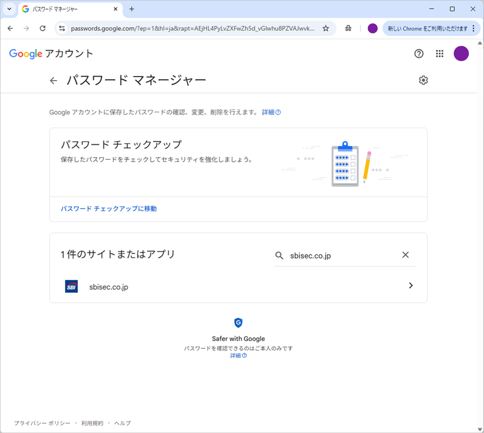Image resolution: width=484 pixels, height=433 pixels.
Task: Open Chrome's three-dot menu
Action: [x=473, y=28]
